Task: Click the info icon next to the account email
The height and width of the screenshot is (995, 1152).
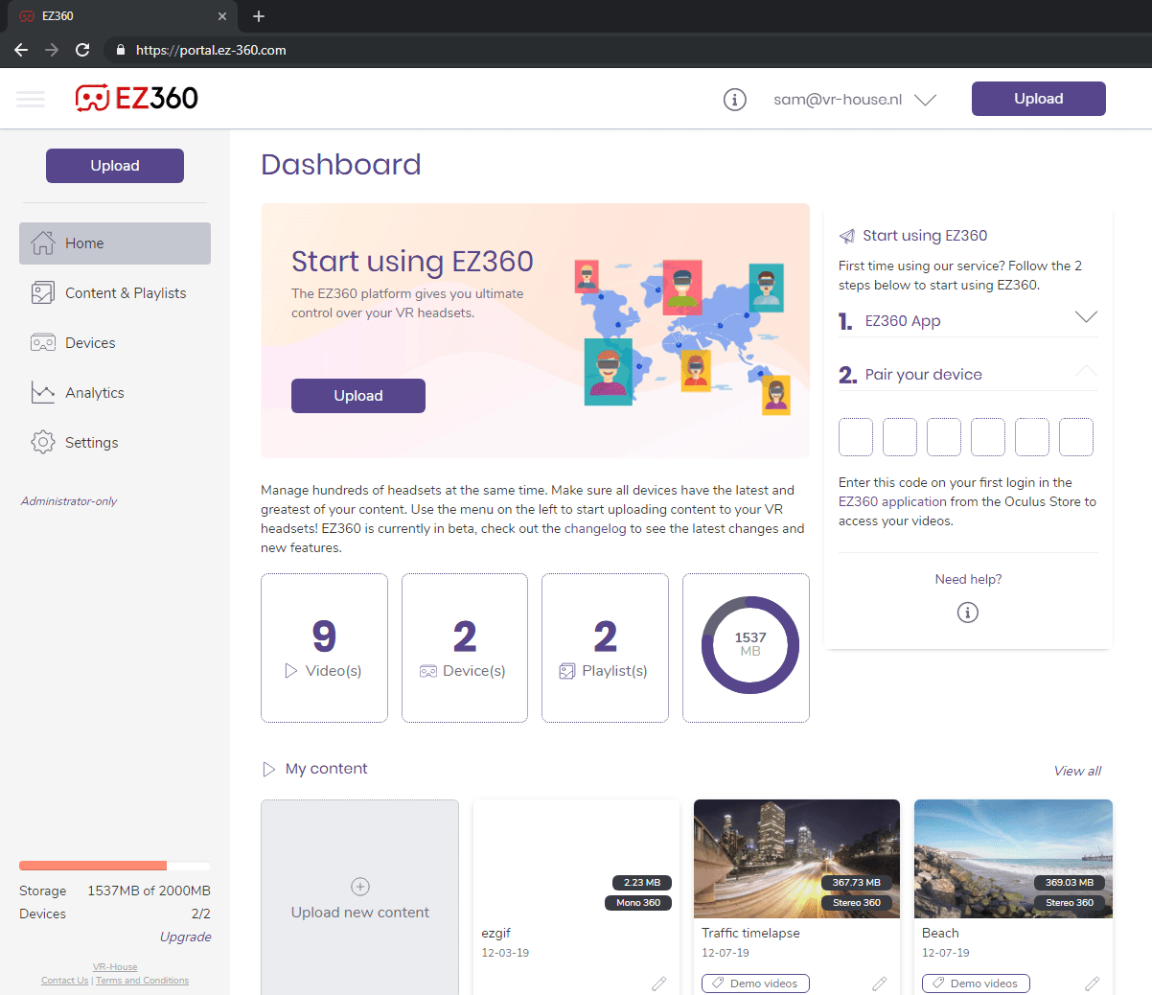Action: tap(735, 99)
